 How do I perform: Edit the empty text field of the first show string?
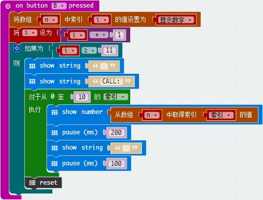tap(104, 66)
